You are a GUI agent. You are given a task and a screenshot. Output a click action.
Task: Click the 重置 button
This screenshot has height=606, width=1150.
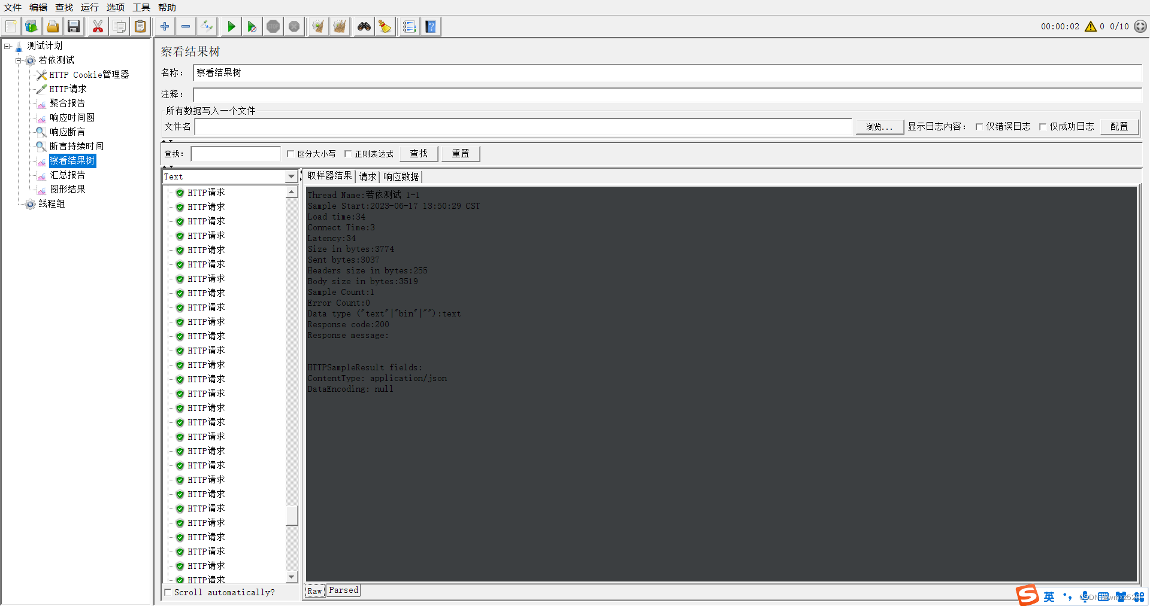coord(461,154)
